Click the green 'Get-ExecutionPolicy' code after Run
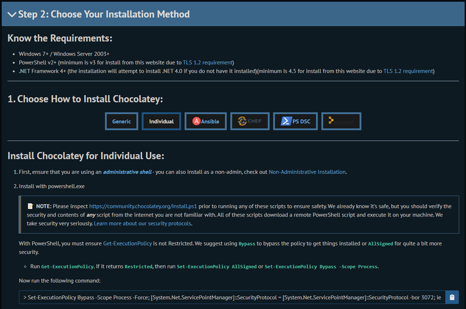Screen dimensions: 466x309 click(x=67, y=266)
